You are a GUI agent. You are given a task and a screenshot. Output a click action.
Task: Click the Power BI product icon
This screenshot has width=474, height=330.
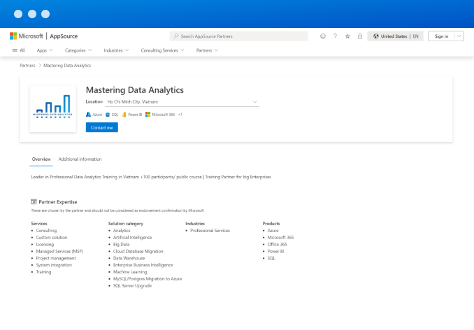pyautogui.click(x=124, y=114)
